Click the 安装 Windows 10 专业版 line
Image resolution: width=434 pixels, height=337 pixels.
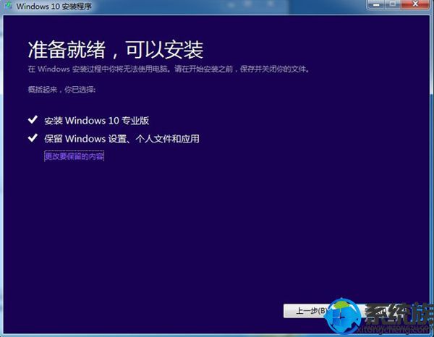pos(97,121)
